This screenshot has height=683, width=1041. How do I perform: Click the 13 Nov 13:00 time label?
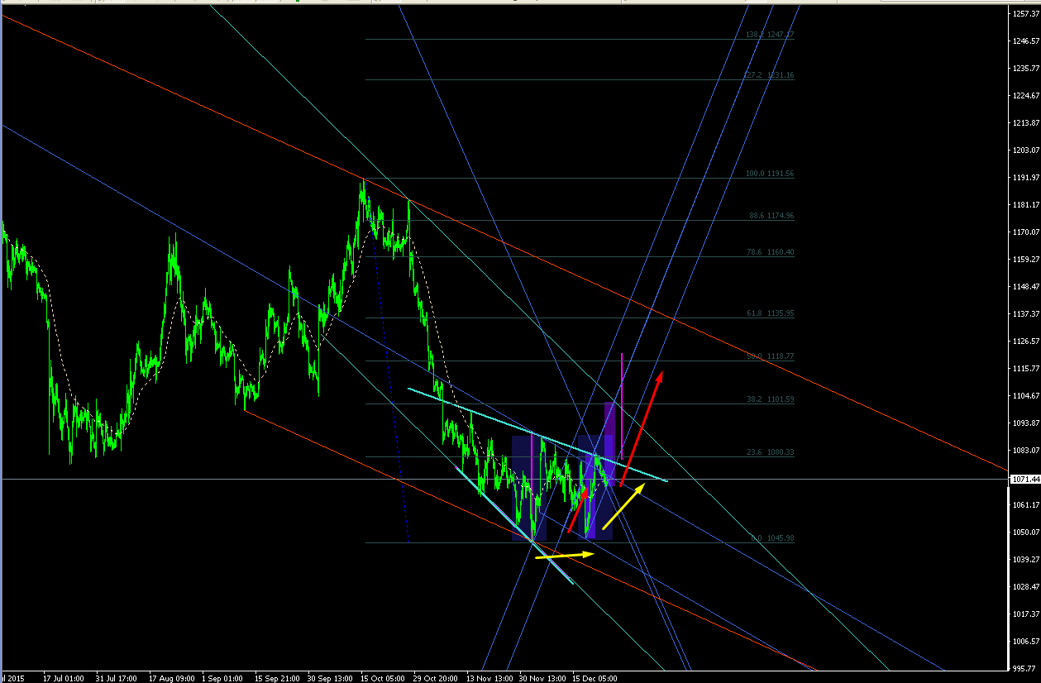pyautogui.click(x=489, y=678)
